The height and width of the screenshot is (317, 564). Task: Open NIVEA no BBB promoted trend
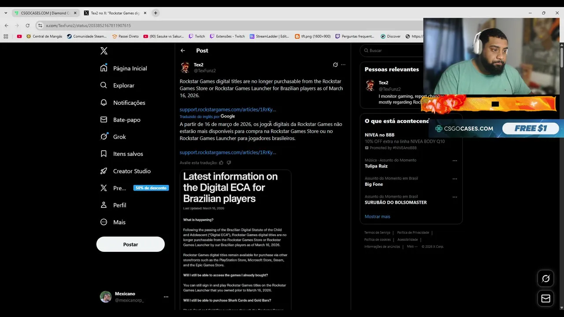[x=404, y=141]
